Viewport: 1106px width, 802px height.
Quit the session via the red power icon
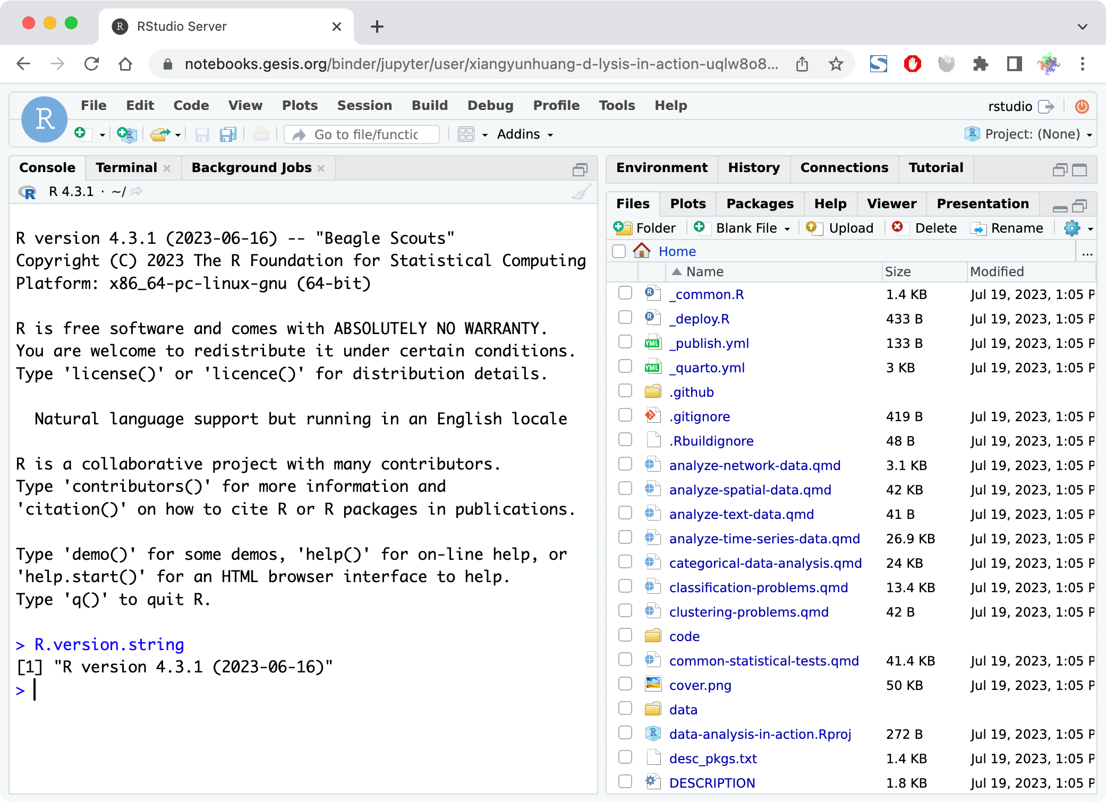click(x=1082, y=106)
